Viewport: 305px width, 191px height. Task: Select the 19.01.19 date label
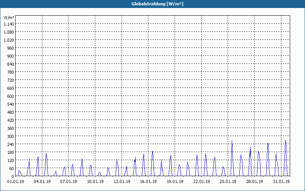tap(175, 182)
